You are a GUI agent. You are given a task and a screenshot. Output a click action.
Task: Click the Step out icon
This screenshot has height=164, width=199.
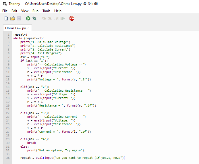pos(57,19)
